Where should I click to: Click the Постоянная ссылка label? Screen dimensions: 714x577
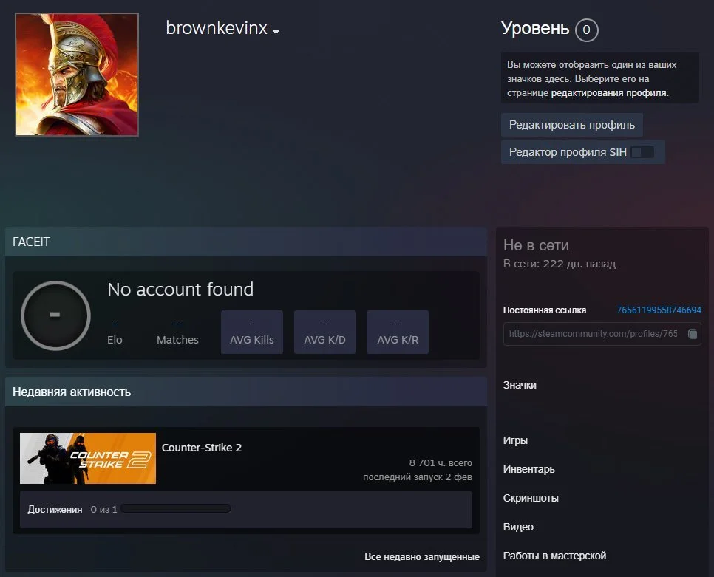(545, 310)
